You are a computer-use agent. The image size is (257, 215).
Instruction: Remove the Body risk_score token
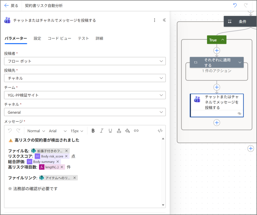click(x=66, y=156)
